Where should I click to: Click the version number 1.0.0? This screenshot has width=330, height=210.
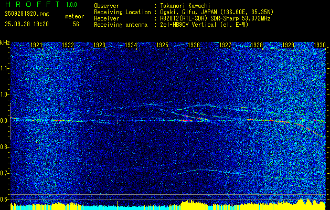pos(71,5)
